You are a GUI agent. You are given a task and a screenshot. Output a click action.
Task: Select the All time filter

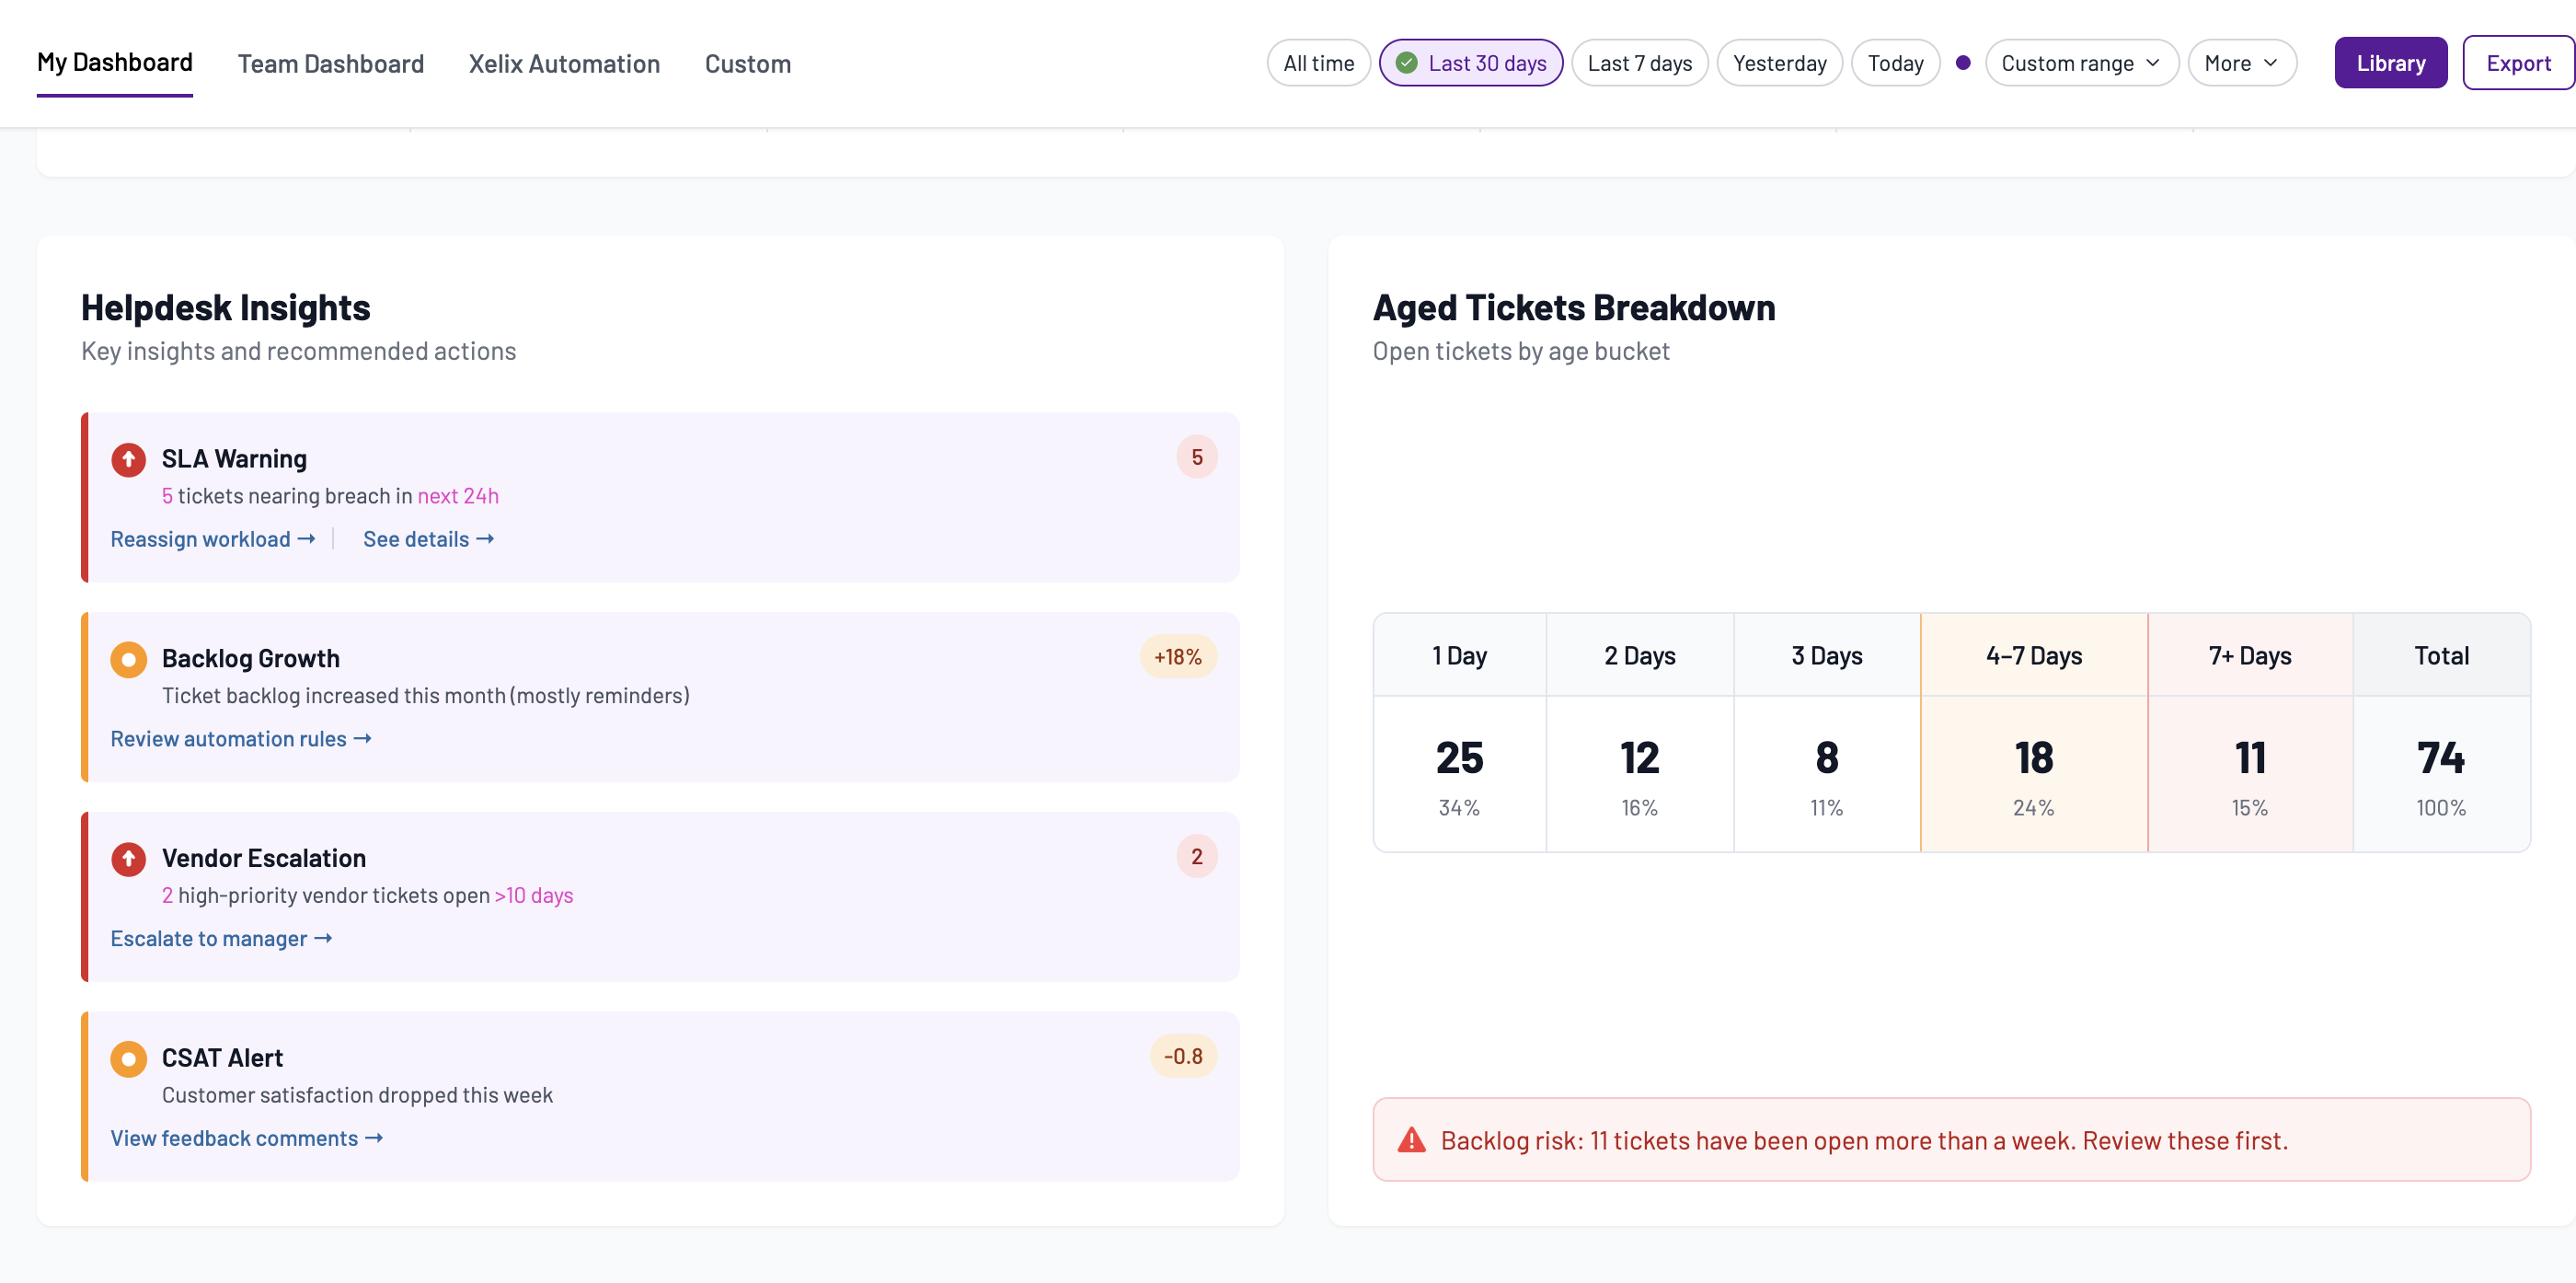[1318, 64]
